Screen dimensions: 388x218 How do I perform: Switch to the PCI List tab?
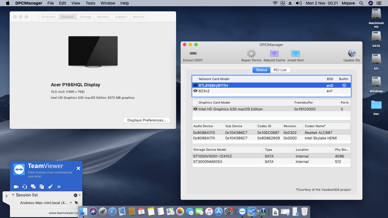[280, 70]
